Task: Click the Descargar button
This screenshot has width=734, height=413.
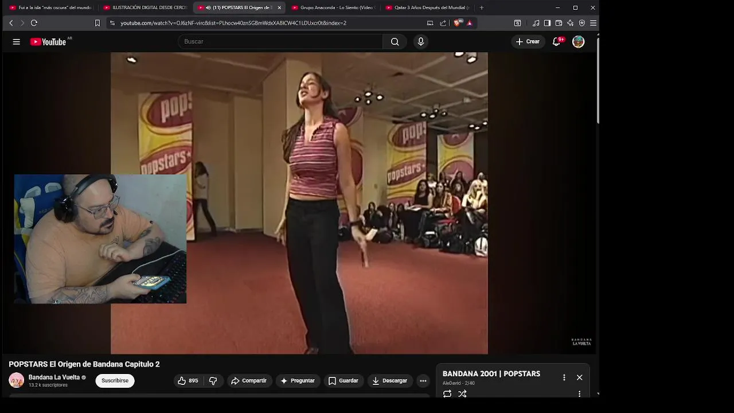Action: 389,380
